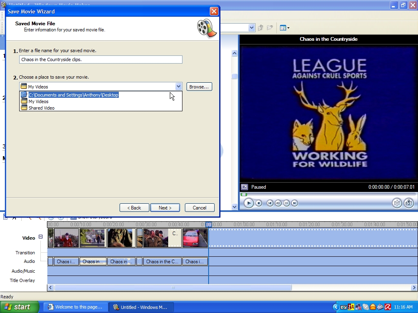Open the save location dropdown arrow

click(x=178, y=86)
